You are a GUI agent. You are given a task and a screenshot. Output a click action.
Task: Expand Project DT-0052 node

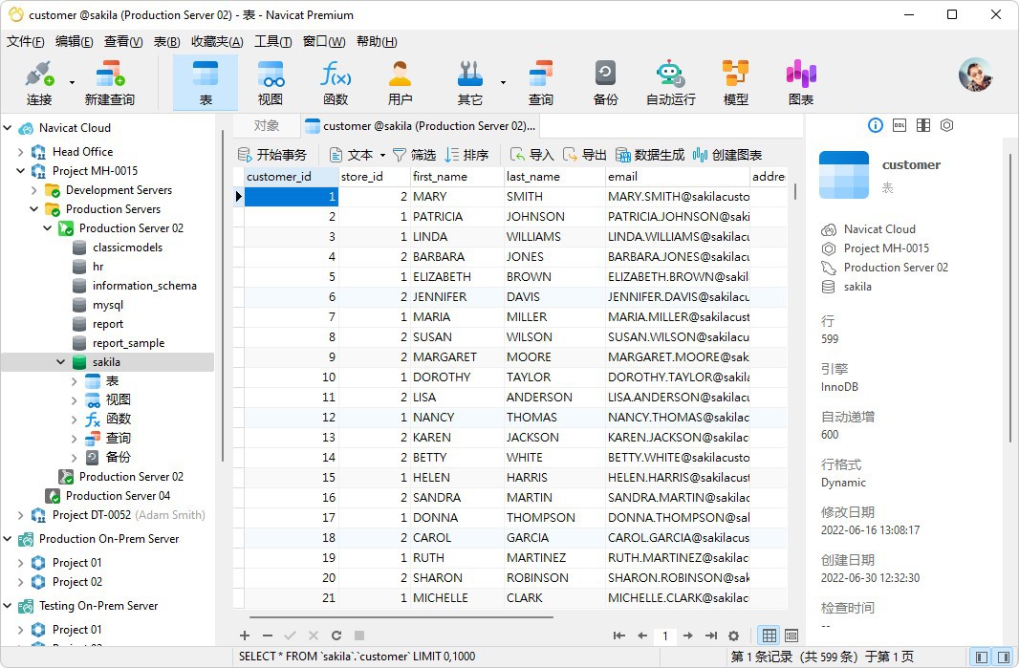pyautogui.click(x=21, y=515)
